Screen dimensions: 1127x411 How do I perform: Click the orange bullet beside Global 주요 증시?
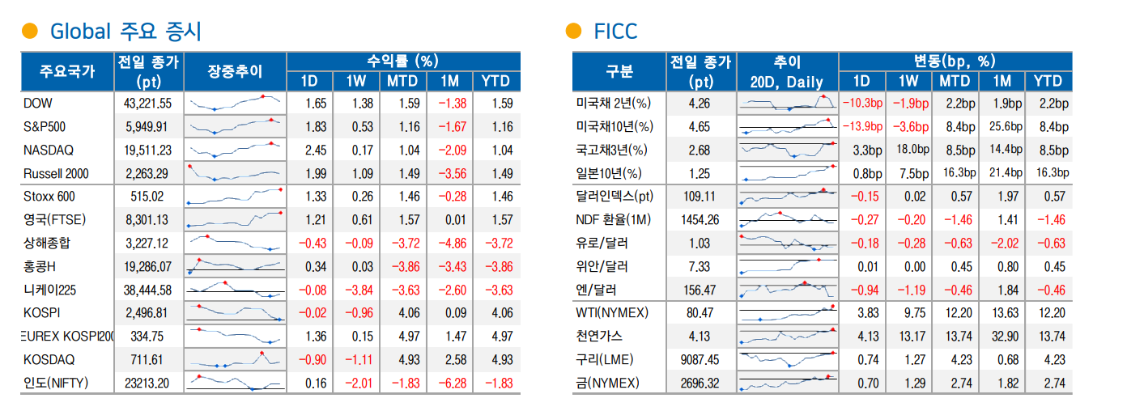(29, 32)
